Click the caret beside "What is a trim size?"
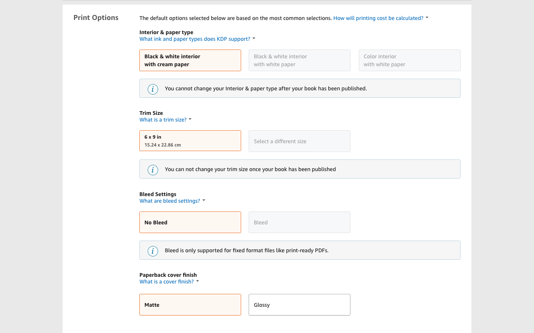534x333 pixels. (190, 119)
